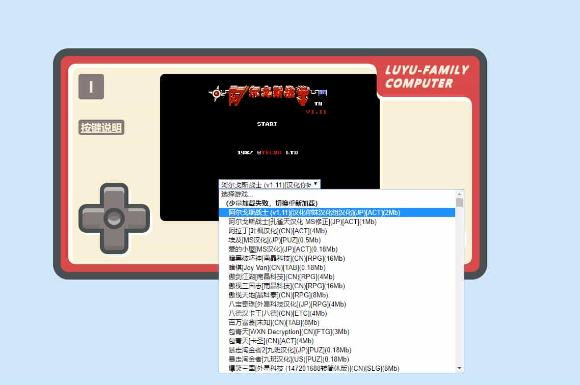Select 爆笑三国[外星科技] SLG game

tap(336, 368)
